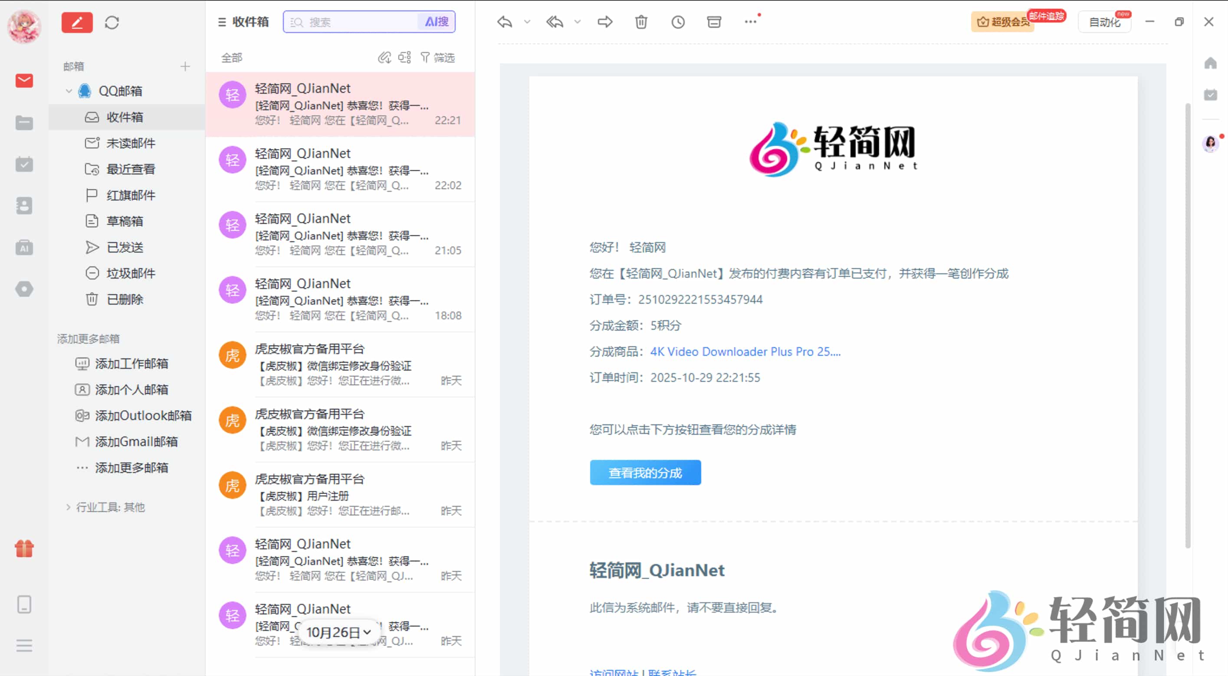1228x676 pixels.
Task: Archive the current email
Action: [714, 22]
